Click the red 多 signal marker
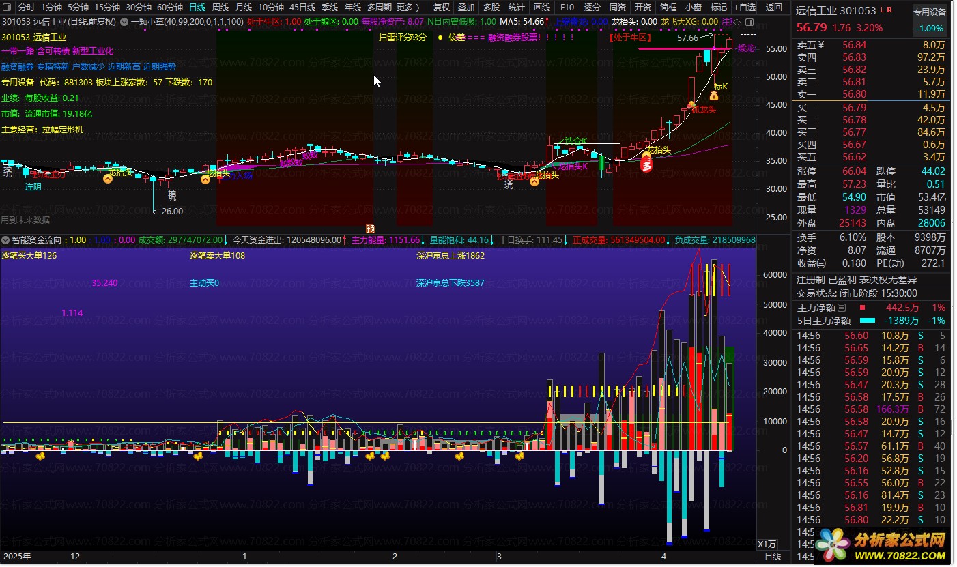This screenshot has width=957, height=567. click(x=646, y=164)
